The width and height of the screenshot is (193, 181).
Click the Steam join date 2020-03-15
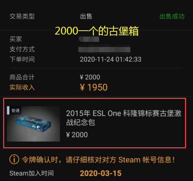(100, 173)
